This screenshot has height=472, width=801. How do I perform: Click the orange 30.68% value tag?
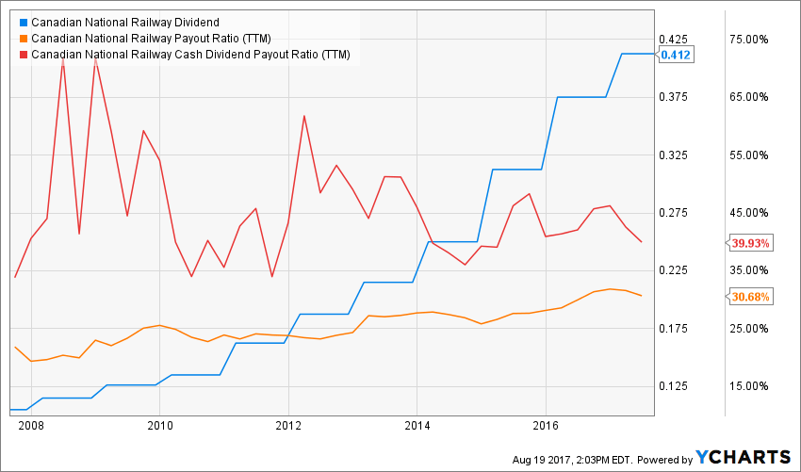tap(750, 297)
